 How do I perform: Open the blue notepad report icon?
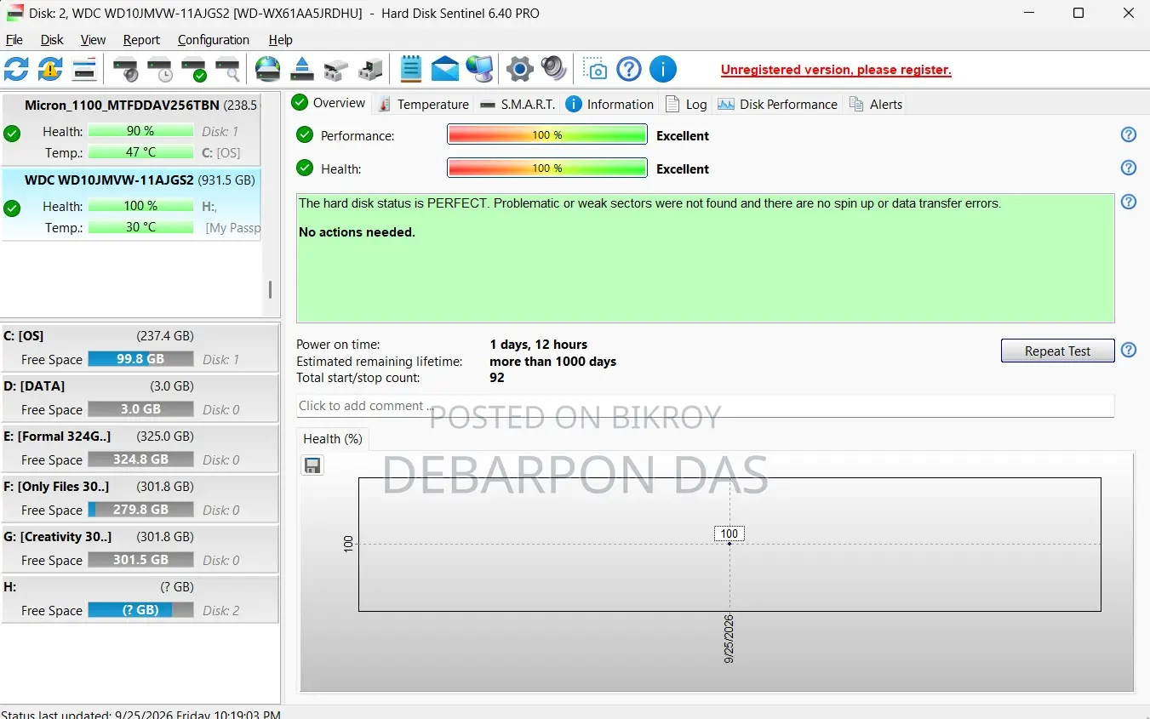coord(411,69)
